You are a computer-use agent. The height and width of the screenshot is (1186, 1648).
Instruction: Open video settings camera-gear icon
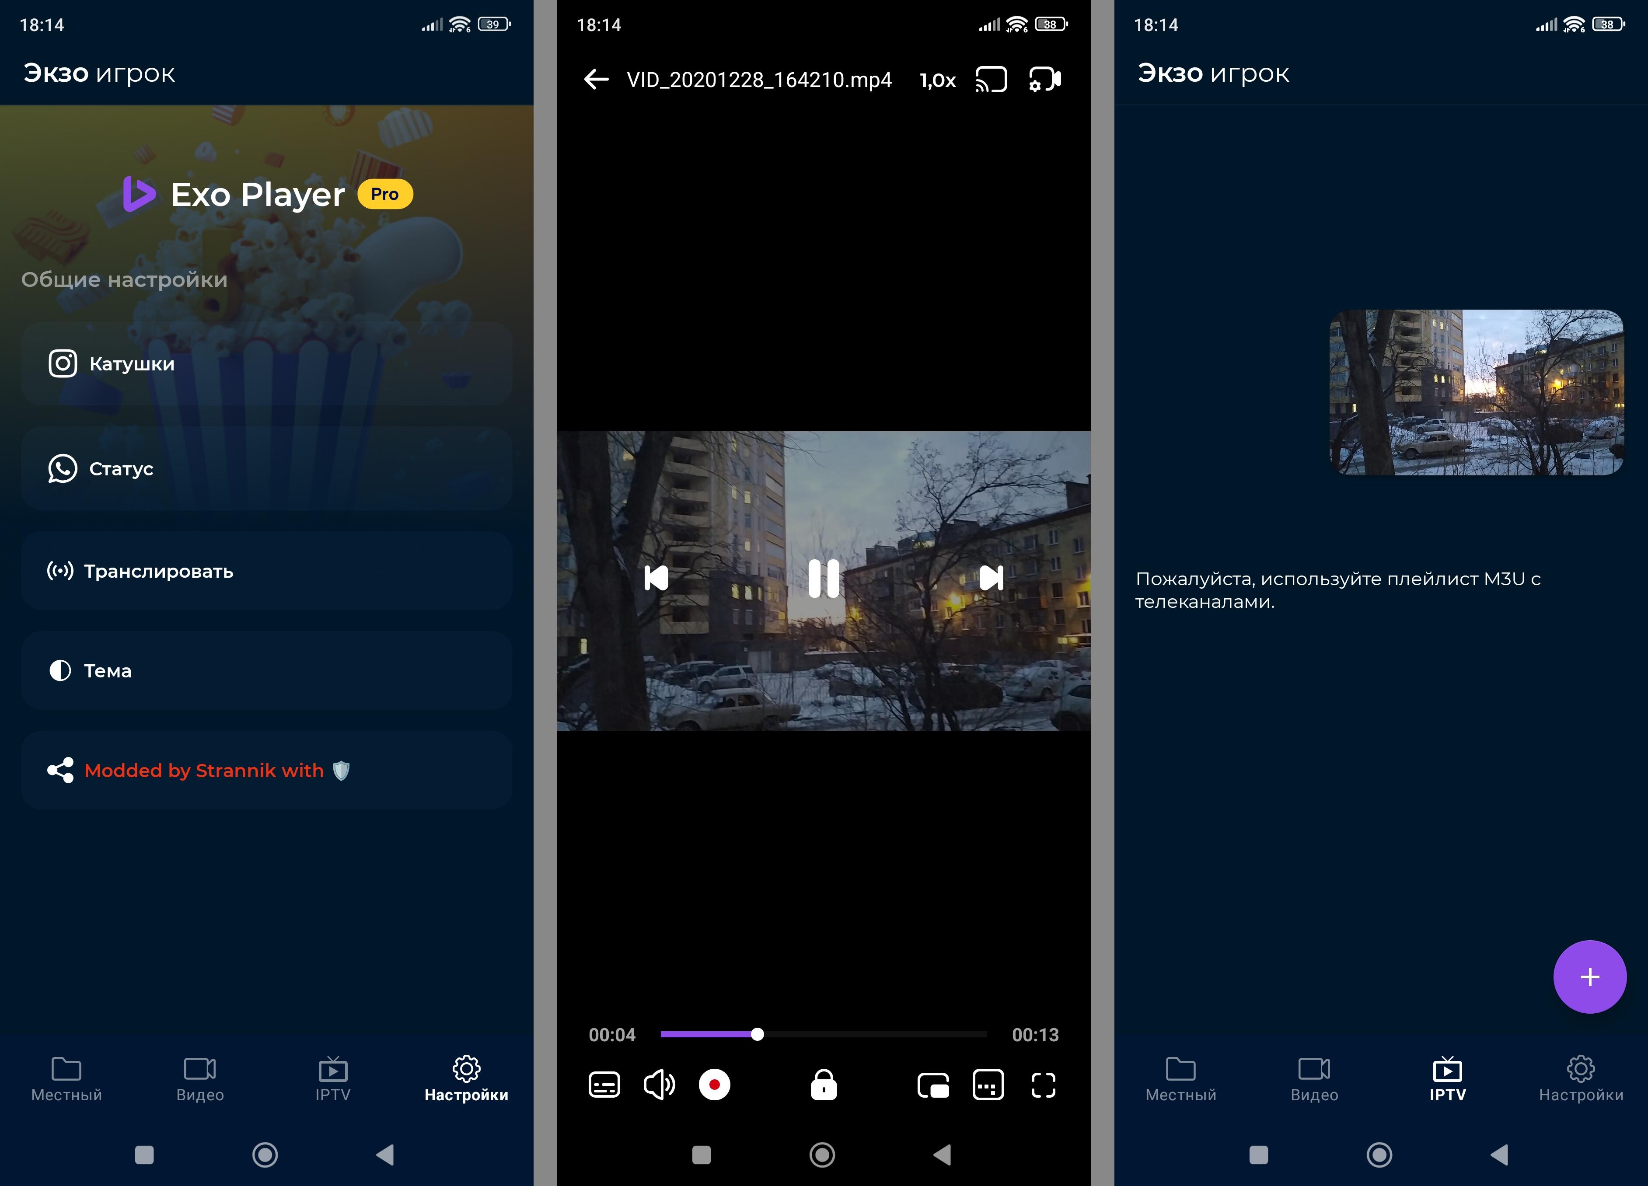click(x=1045, y=79)
